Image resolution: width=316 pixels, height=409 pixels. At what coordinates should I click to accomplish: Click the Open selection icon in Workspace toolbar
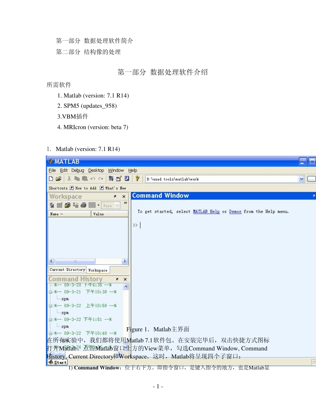[60, 205]
